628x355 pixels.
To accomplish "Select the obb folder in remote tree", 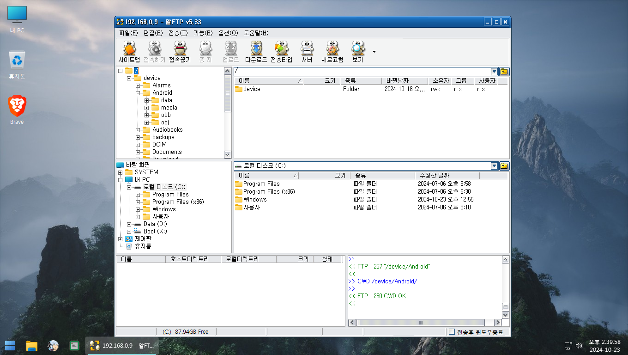I will click(x=166, y=115).
